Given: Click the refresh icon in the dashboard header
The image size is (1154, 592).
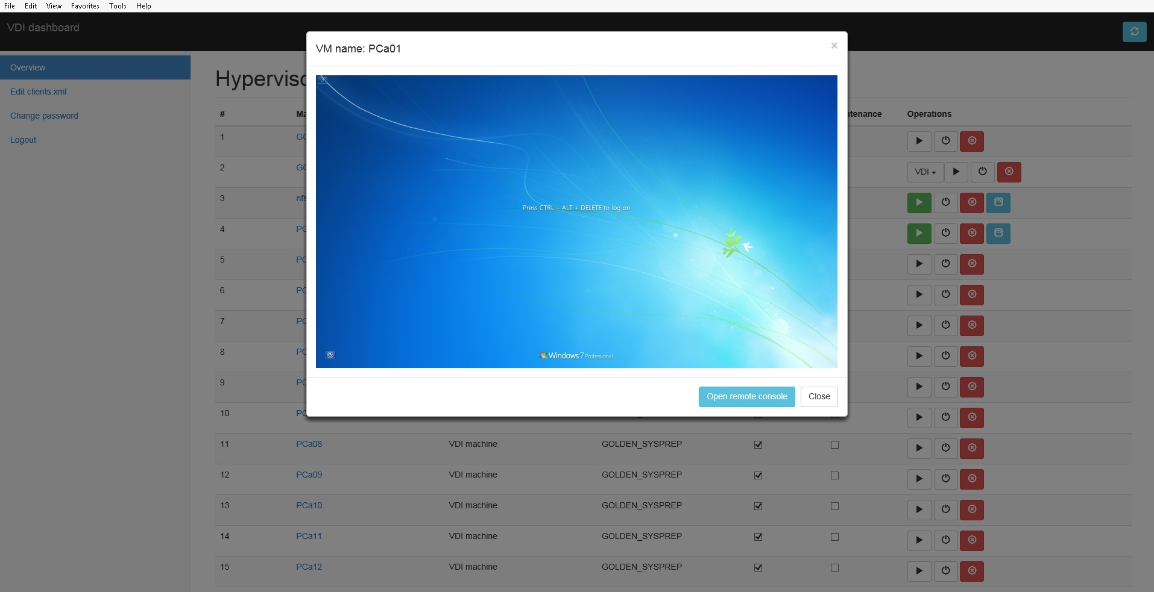Looking at the screenshot, I should [1134, 32].
